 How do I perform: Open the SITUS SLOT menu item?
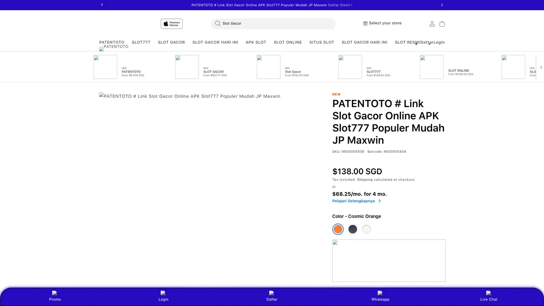(322, 42)
